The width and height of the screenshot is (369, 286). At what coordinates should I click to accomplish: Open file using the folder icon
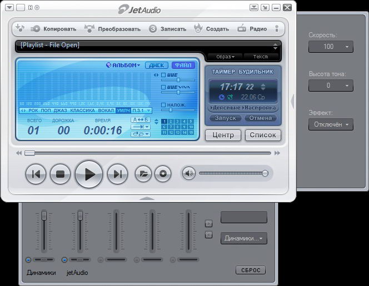(x=143, y=174)
